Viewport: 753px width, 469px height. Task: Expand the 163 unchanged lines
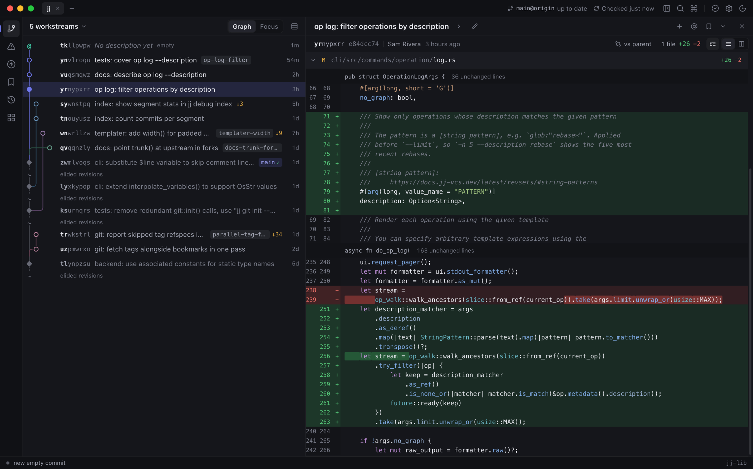(445, 250)
